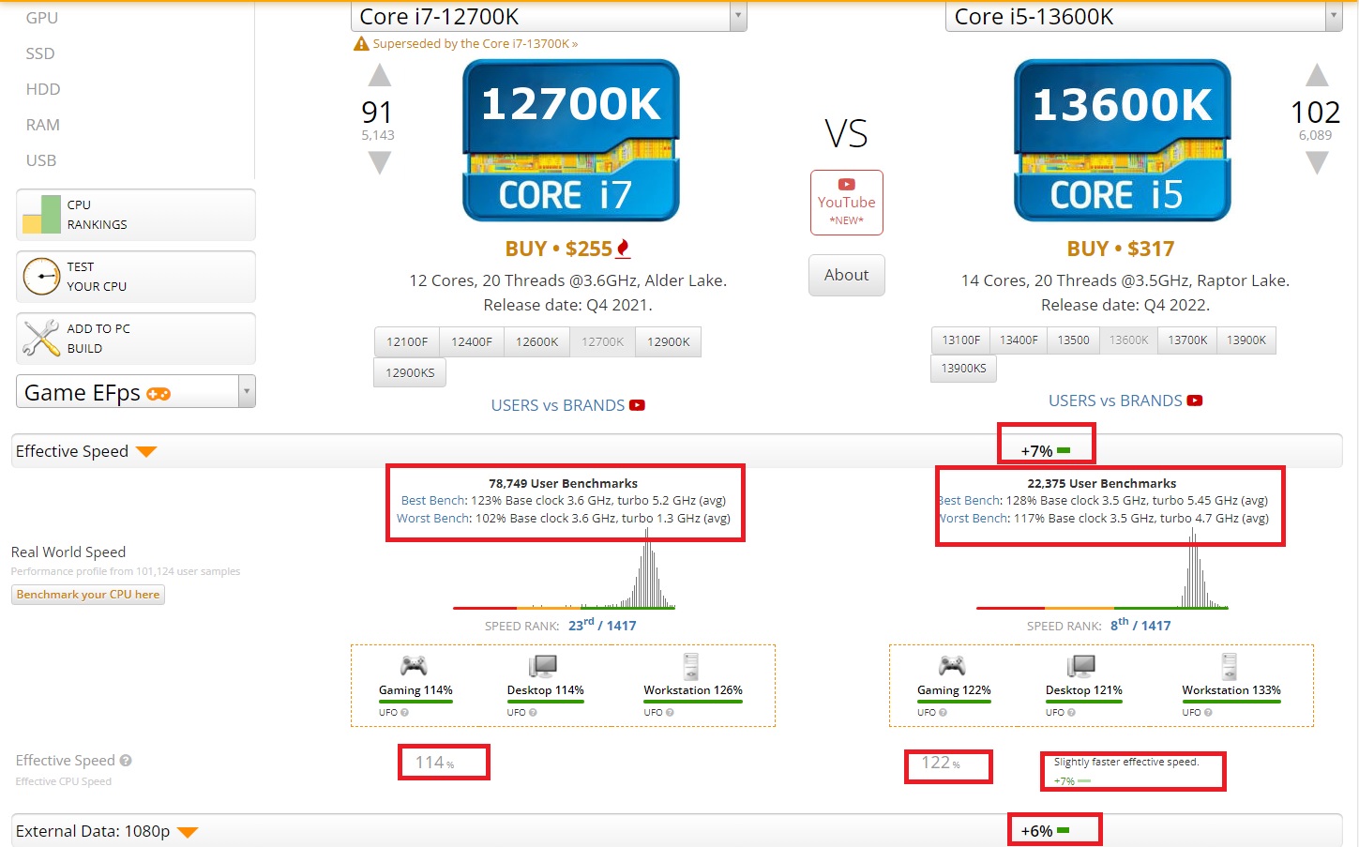Click Best Bench link for 13600K
The image size is (1359, 847).
tap(970, 501)
